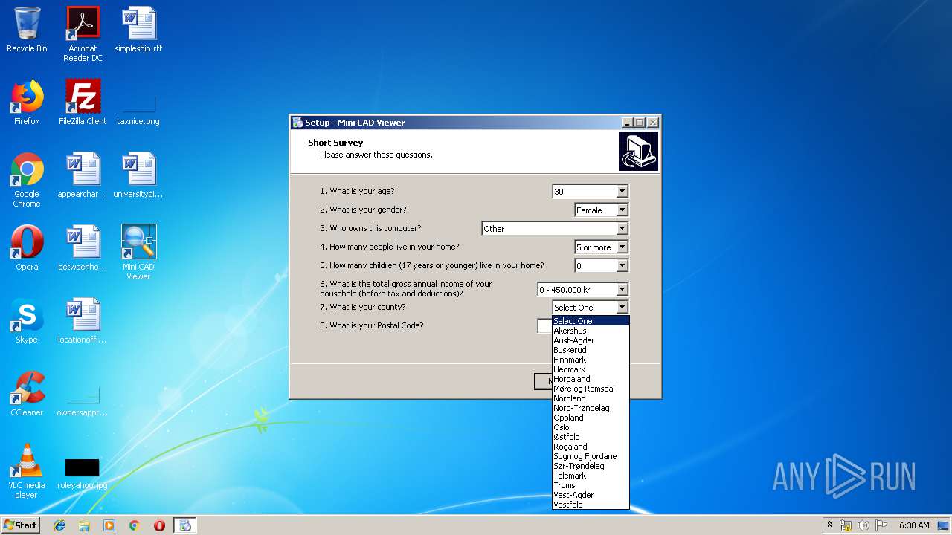This screenshot has height=535, width=952.
Task: Open CCleaner desktop shortcut
Action: [27, 394]
